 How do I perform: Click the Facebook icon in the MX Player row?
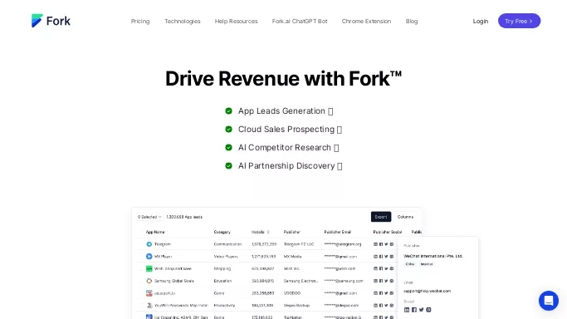pos(381,257)
